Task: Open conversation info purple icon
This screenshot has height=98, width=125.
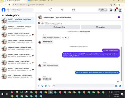Action: click(119, 17)
